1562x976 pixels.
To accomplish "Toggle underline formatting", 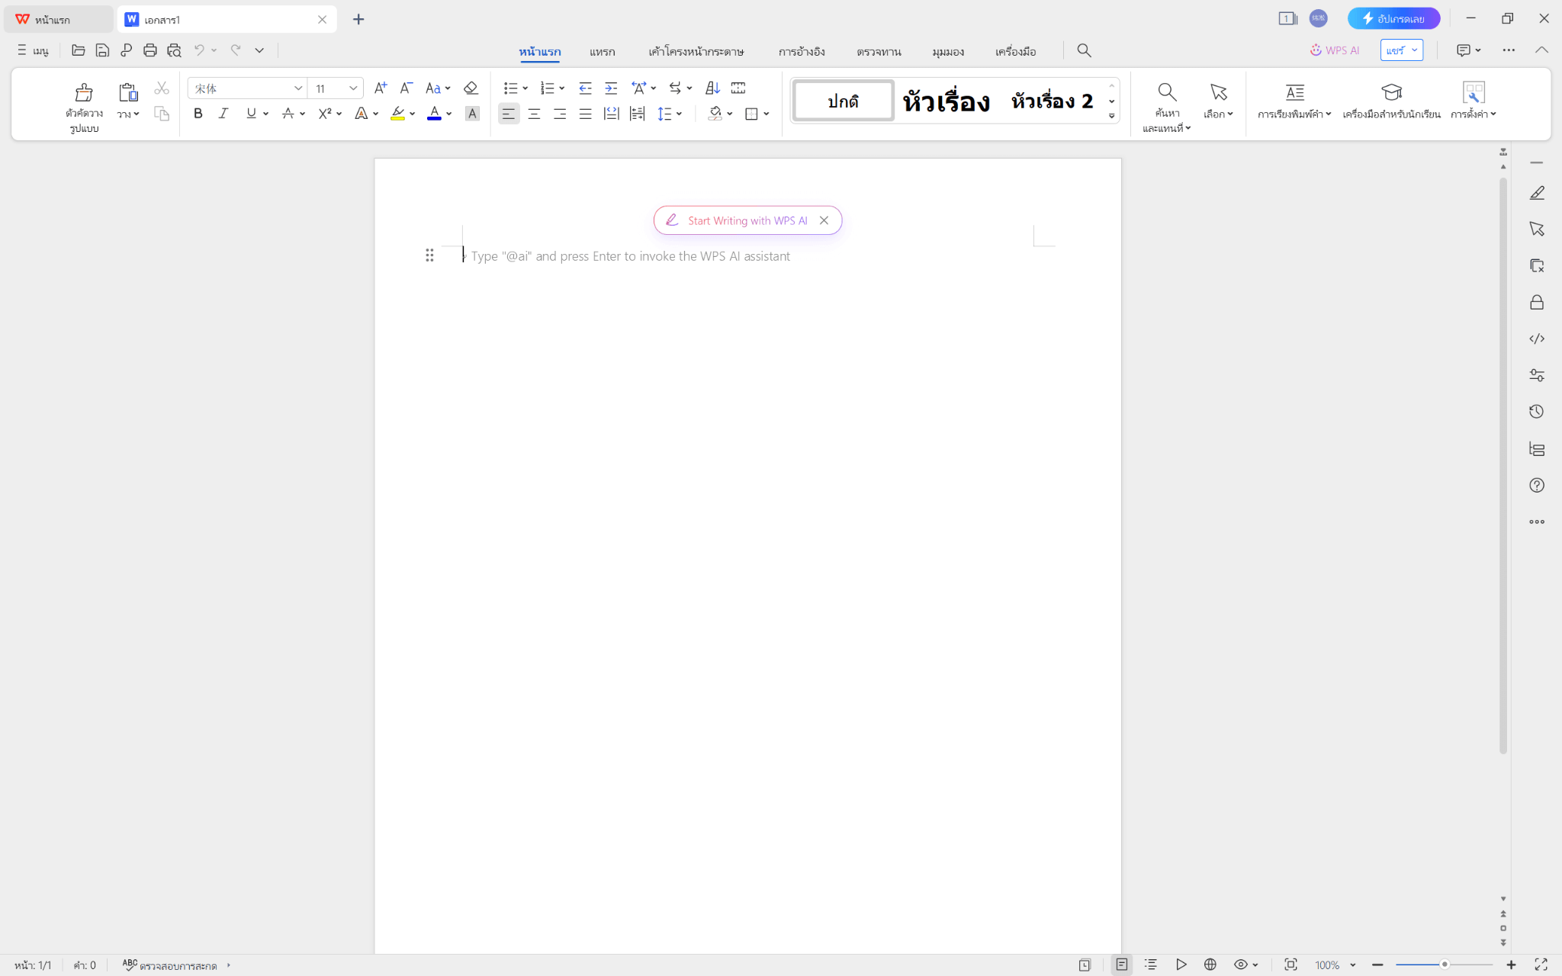I will coord(250,113).
